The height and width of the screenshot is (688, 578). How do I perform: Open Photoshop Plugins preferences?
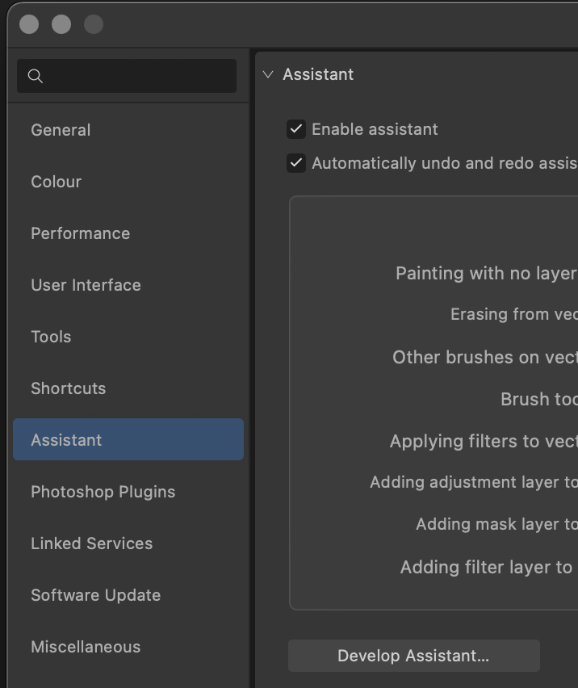[103, 492]
